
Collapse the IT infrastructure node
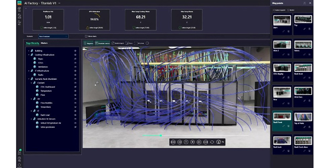pos(29,71)
